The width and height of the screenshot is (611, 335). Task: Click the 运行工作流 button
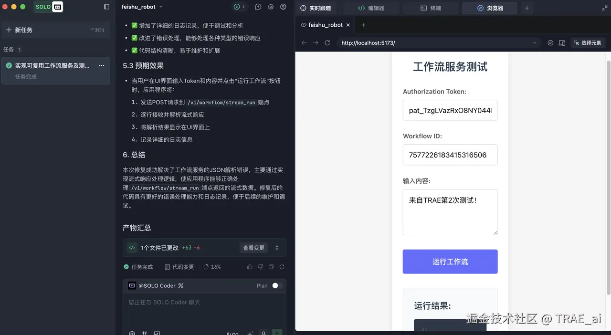450,262
